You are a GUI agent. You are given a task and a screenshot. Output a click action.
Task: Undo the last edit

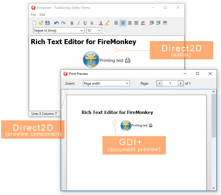click(x=56, y=23)
